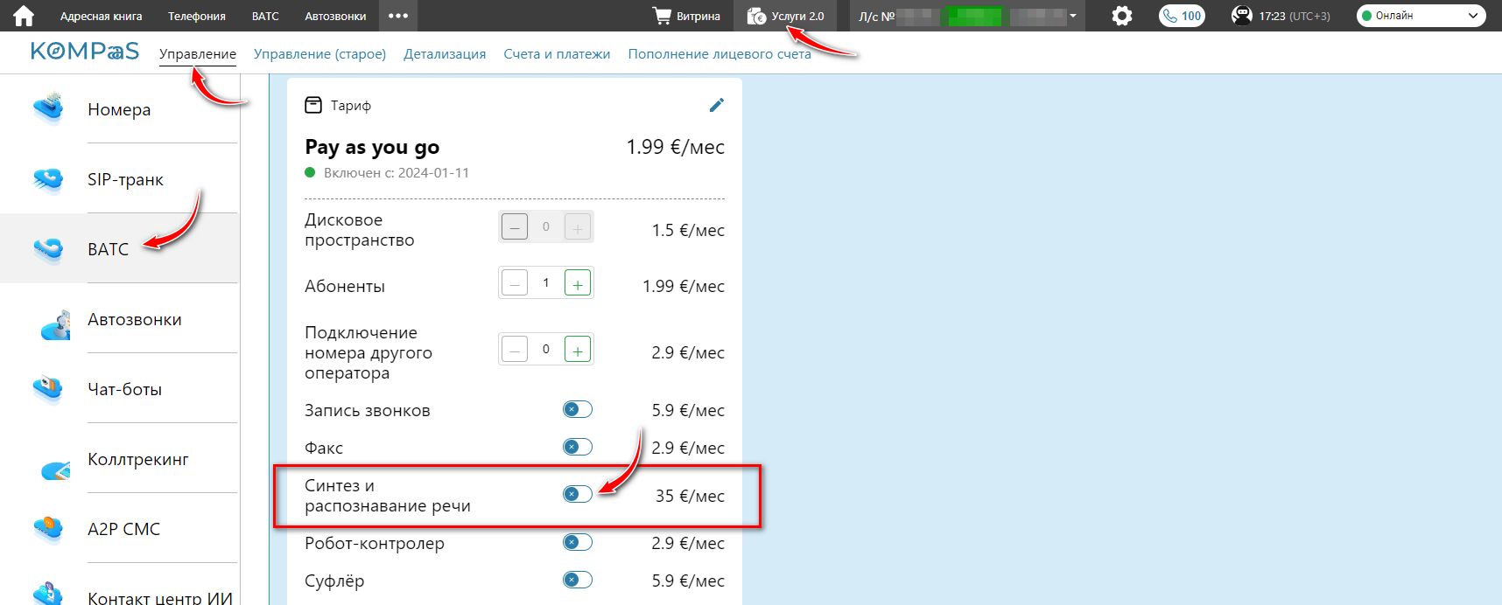This screenshot has height=605, width=1502.
Task: Open the three-dots more menu
Action: tap(398, 16)
